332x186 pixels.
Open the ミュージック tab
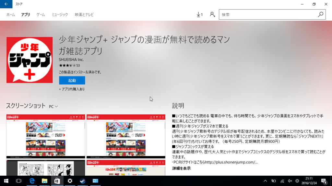[x=60, y=15]
